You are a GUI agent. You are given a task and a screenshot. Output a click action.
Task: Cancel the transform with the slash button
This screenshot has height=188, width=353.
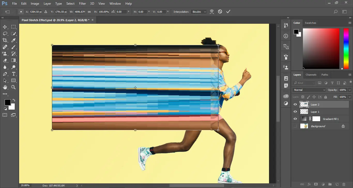pyautogui.click(x=220, y=12)
